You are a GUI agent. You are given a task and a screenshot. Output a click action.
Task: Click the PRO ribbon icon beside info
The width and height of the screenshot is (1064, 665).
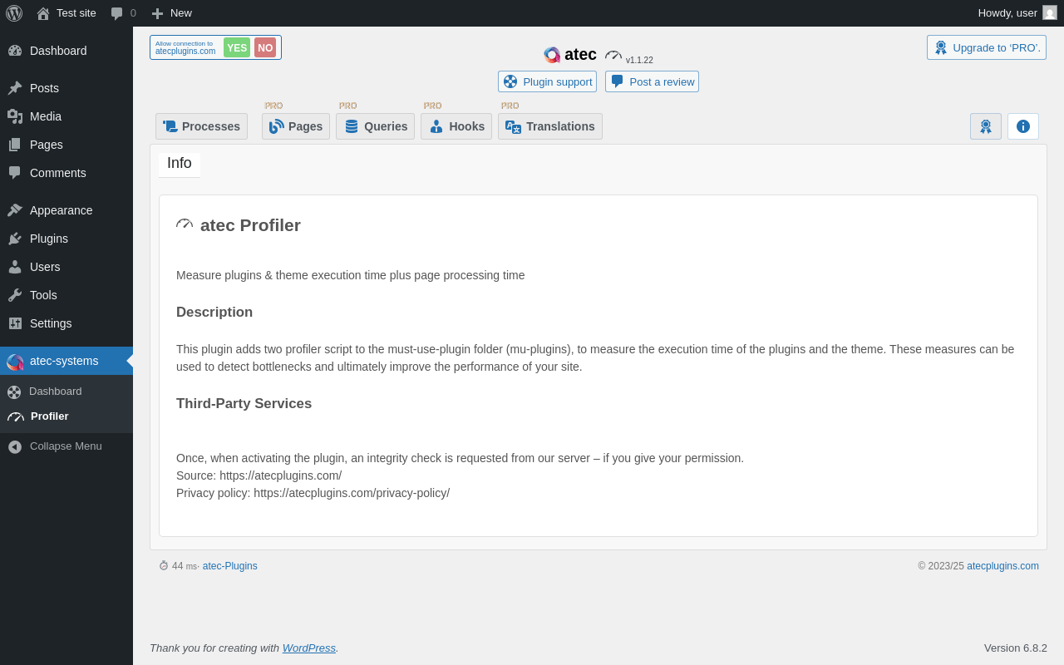[985, 126]
